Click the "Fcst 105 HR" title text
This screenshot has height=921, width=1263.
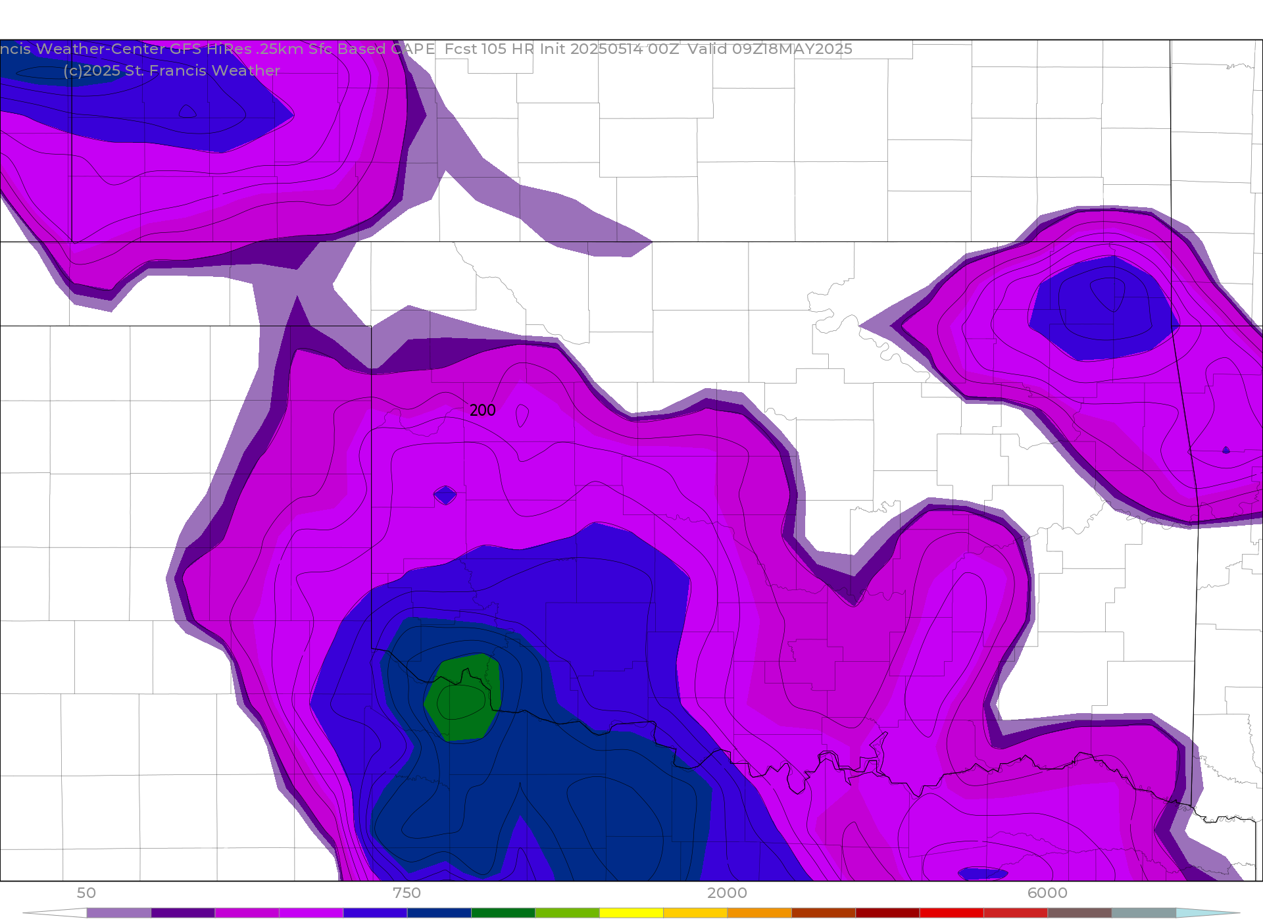489,49
